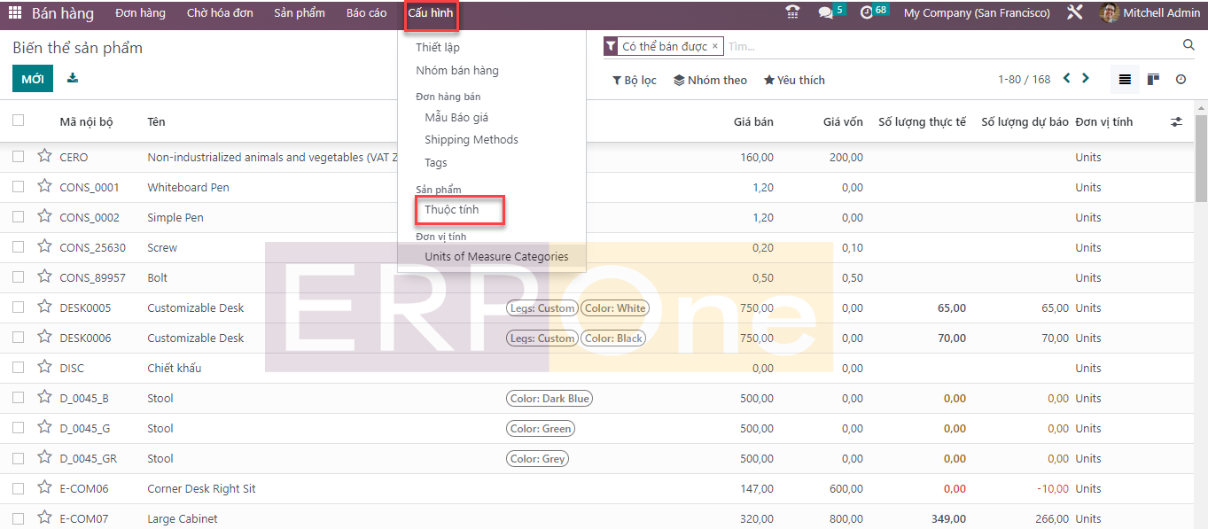This screenshot has height=529, width=1208.
Task: Switch to kanban view
Action: (x=1153, y=80)
